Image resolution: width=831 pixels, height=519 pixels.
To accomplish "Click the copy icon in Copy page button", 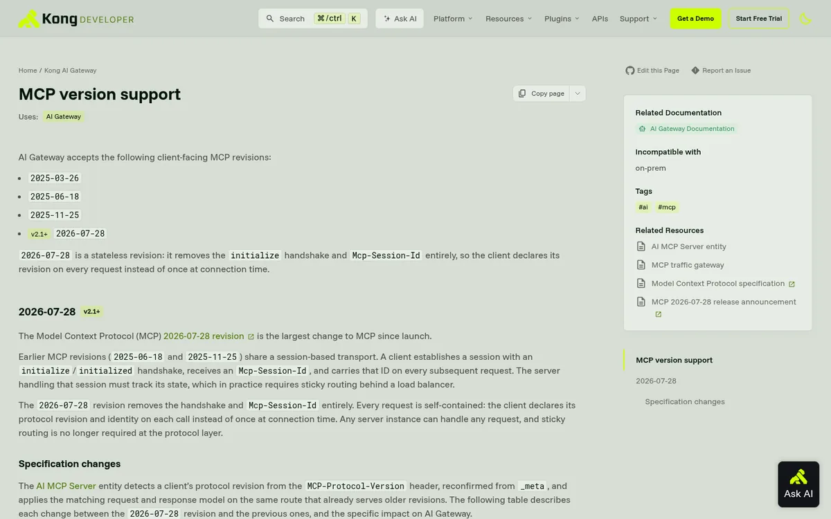I will (x=523, y=93).
